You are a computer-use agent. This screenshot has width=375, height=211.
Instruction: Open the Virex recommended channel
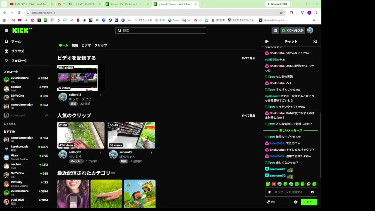coord(26,157)
